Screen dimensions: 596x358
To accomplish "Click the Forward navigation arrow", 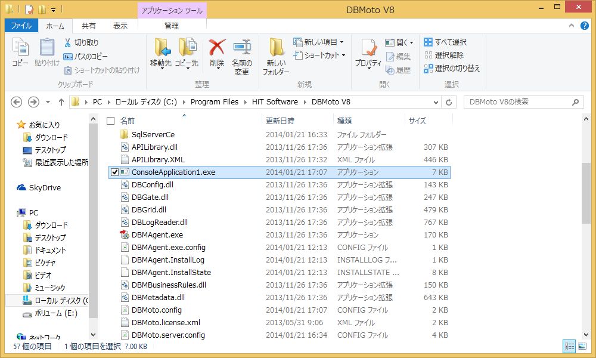I will 33,102.
